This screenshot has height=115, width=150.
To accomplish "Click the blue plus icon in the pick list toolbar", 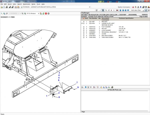I will tap(86, 87).
